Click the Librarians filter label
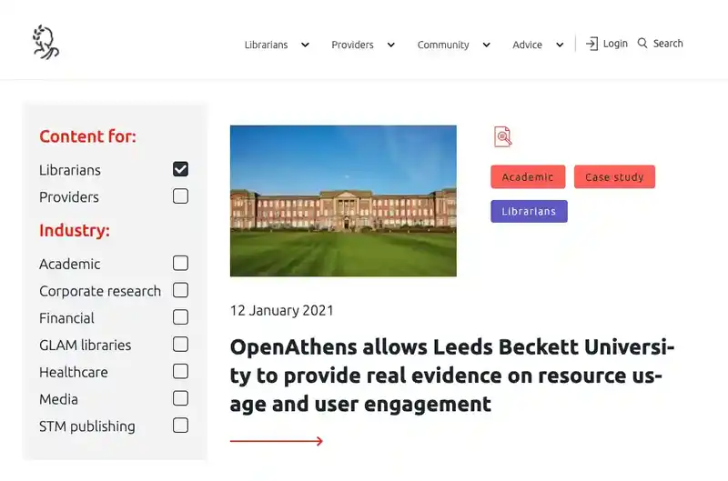728x481 pixels. point(70,170)
